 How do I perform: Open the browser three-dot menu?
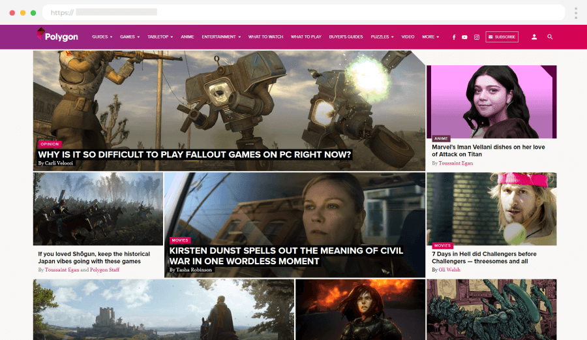tap(576, 13)
